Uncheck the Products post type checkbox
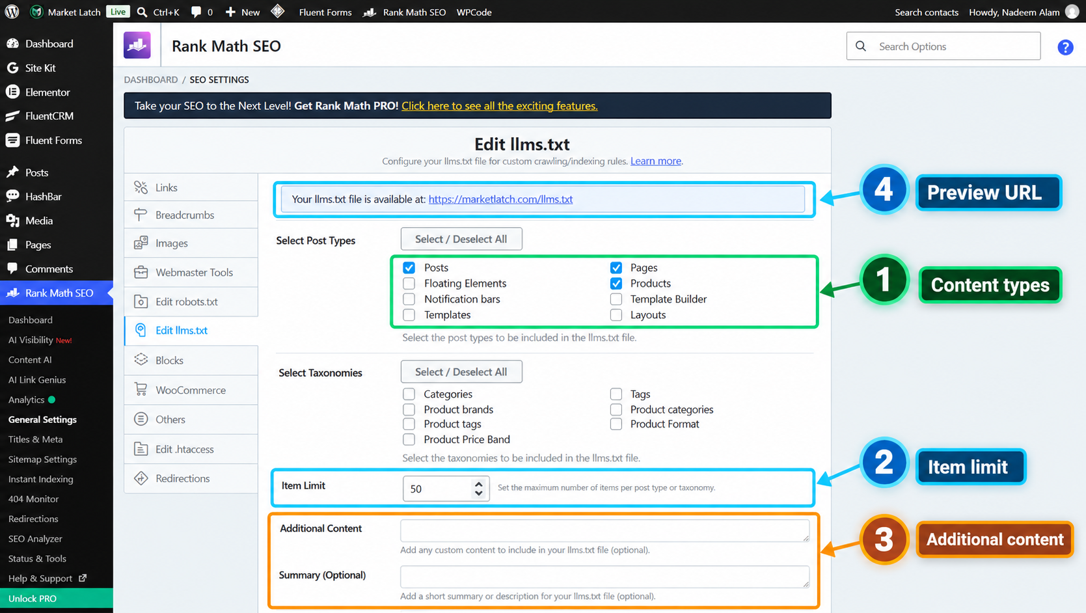This screenshot has width=1086, height=613. coord(616,283)
